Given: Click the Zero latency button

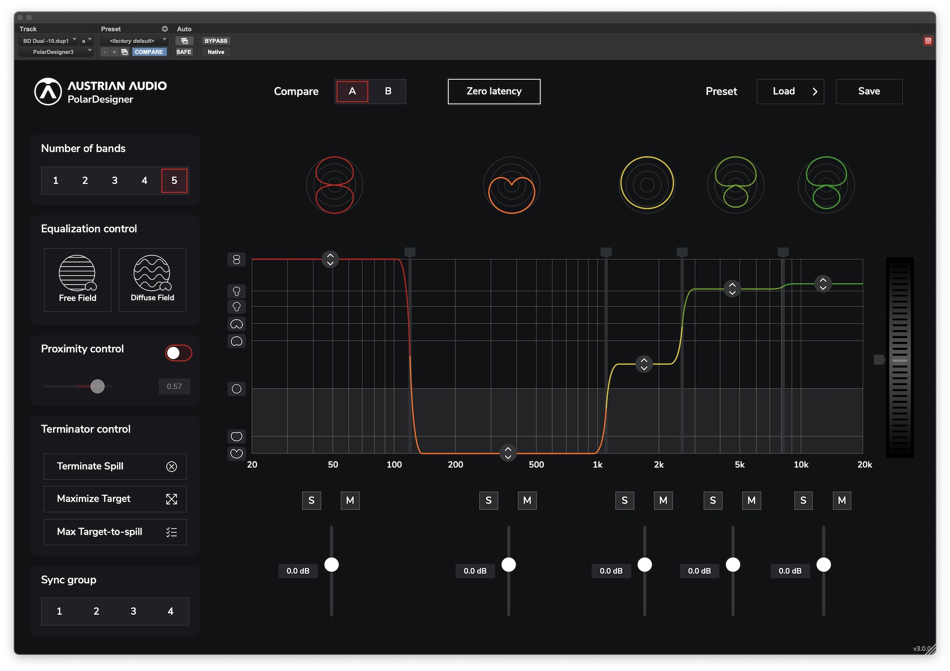Looking at the screenshot, I should pos(494,92).
